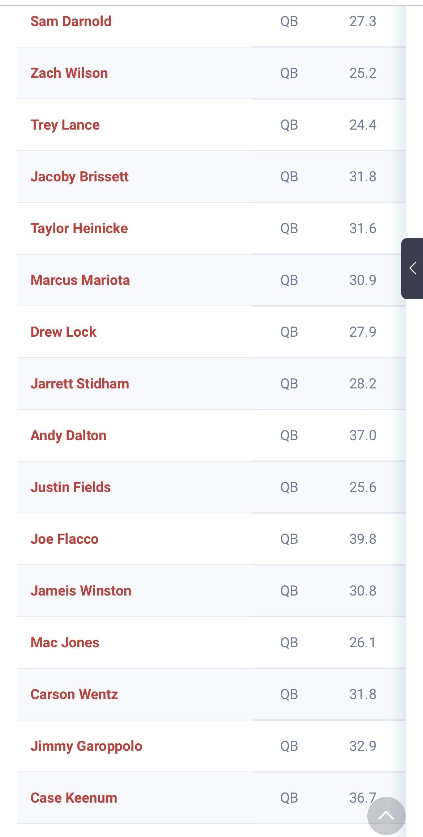The width and height of the screenshot is (423, 837).
Task: Open Carson Wentz's player page
Action: 74,695
